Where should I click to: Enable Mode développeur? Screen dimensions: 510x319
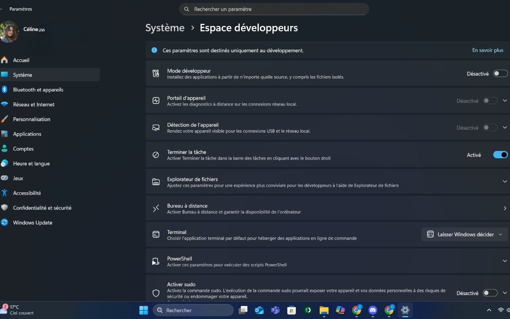point(500,73)
